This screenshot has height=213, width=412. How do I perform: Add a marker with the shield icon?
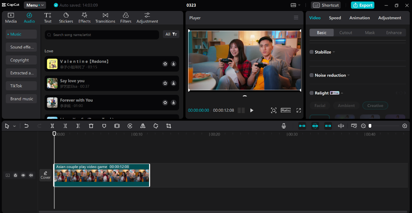(104, 126)
